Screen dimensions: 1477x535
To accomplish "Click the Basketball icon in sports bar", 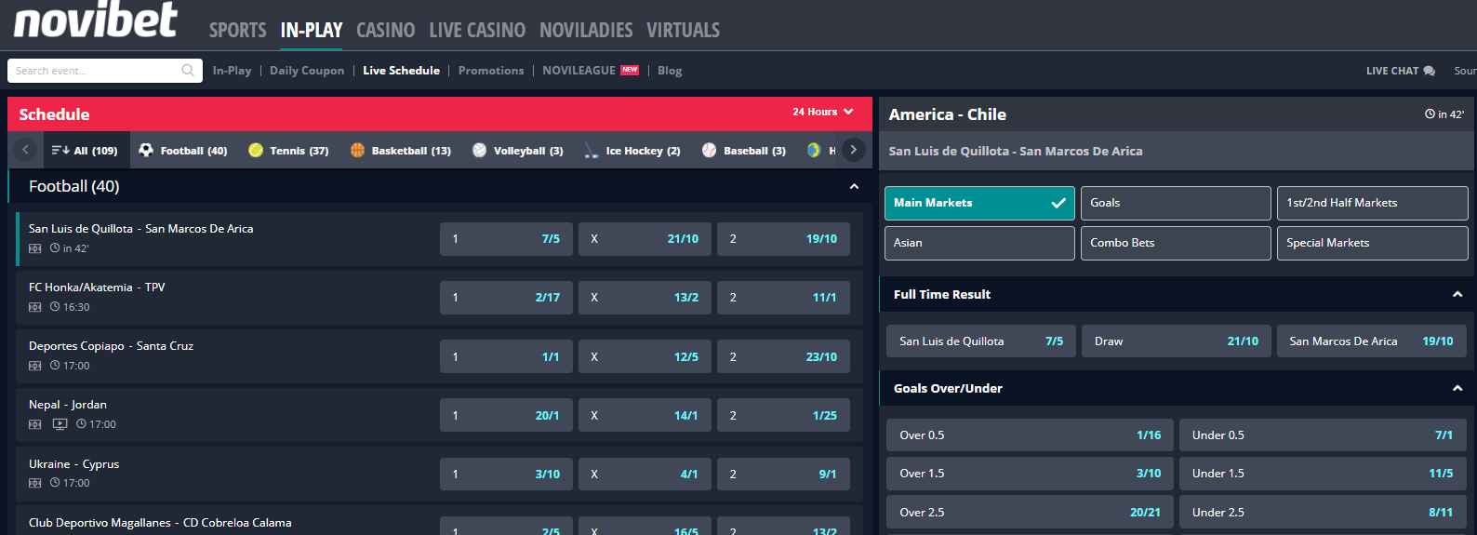I will pyautogui.click(x=357, y=150).
